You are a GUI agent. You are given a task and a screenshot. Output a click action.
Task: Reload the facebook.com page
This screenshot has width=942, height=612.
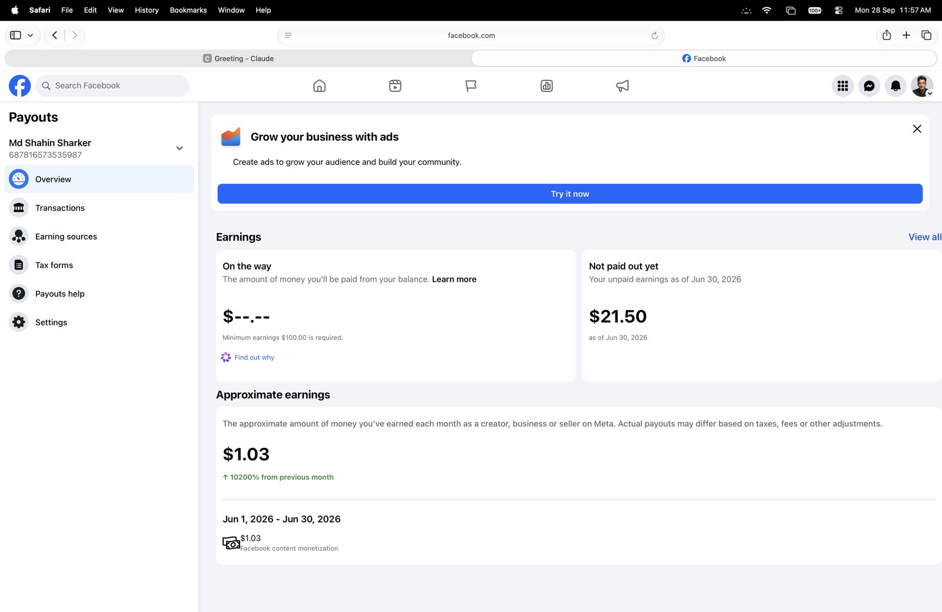(654, 35)
